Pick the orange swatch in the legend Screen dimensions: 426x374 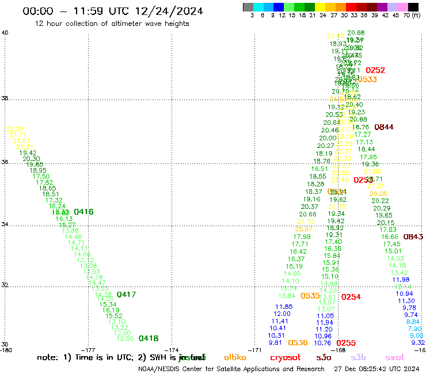tap(341, 7)
